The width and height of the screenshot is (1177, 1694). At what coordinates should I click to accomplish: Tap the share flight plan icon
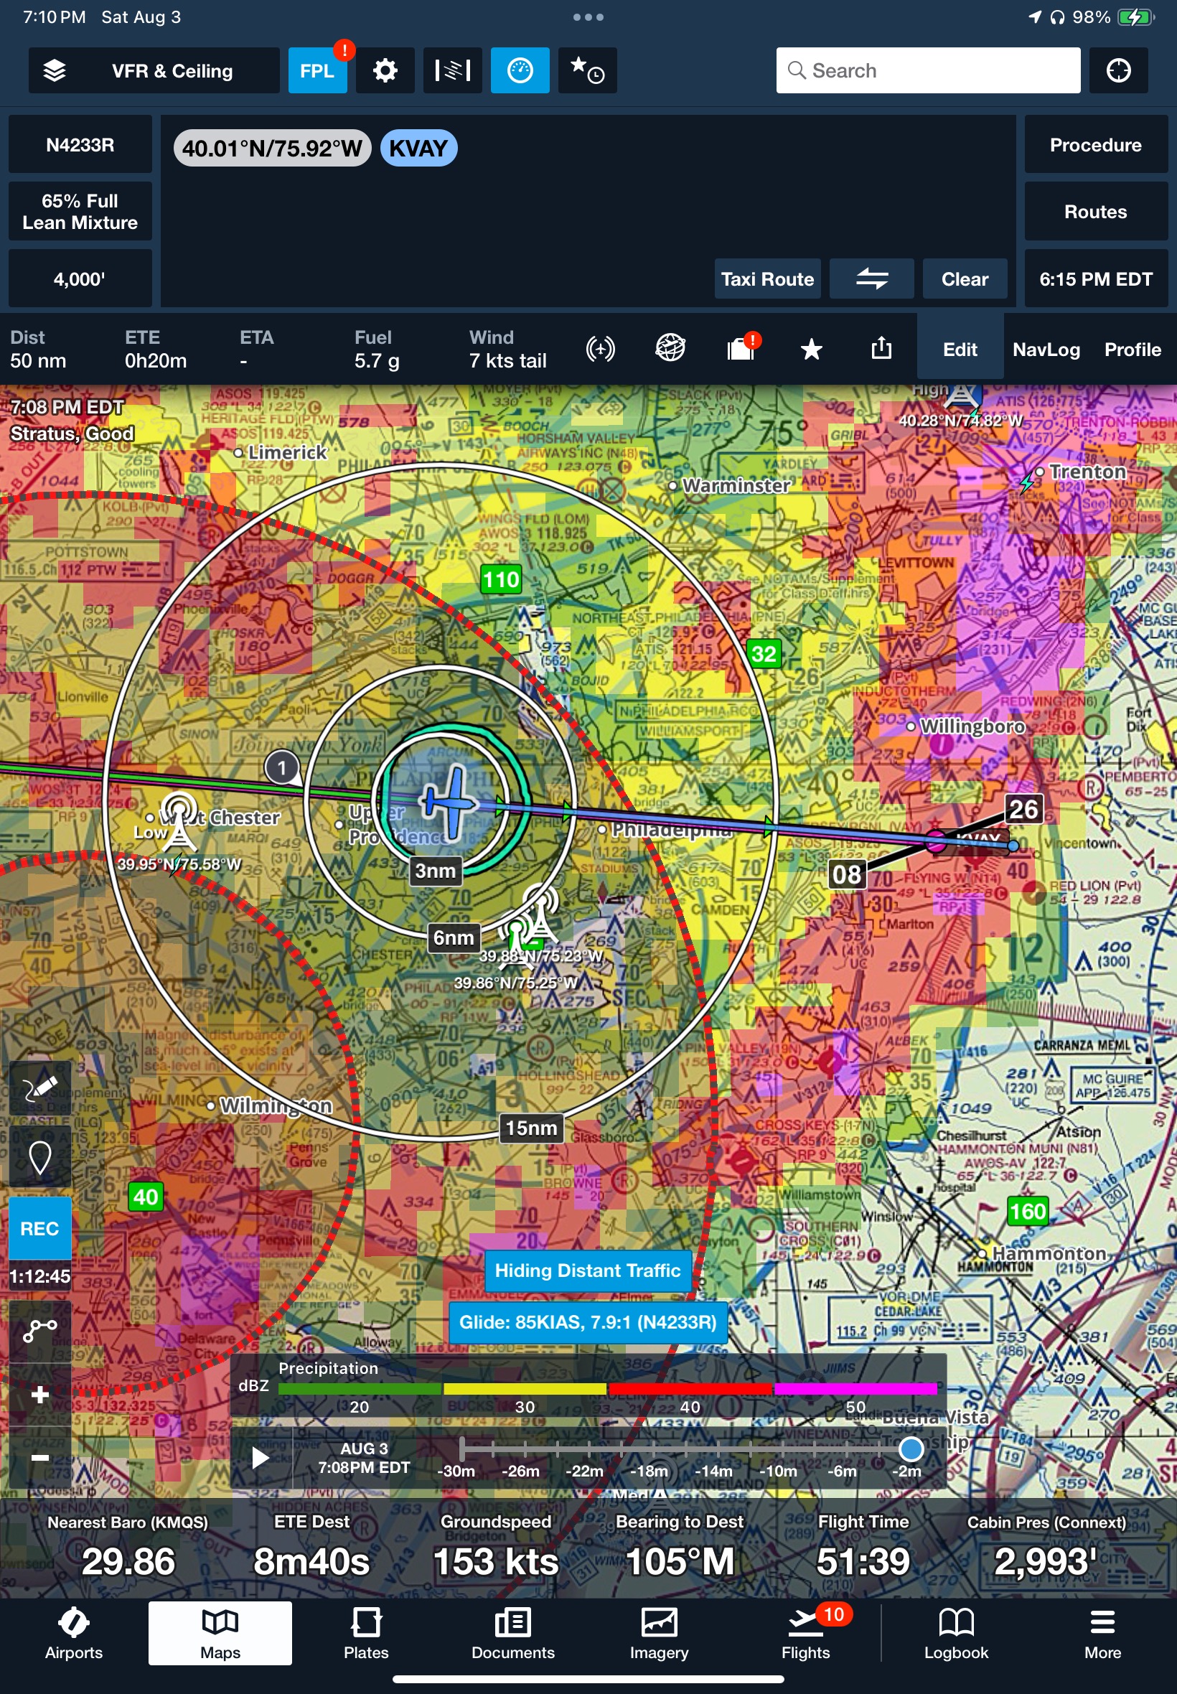(x=881, y=349)
